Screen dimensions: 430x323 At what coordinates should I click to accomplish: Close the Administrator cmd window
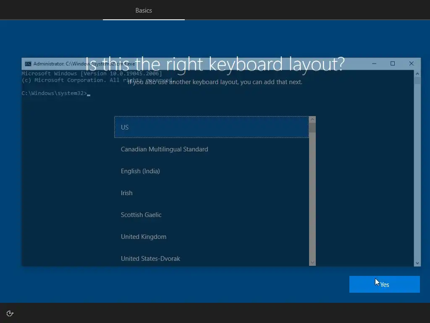(412, 64)
